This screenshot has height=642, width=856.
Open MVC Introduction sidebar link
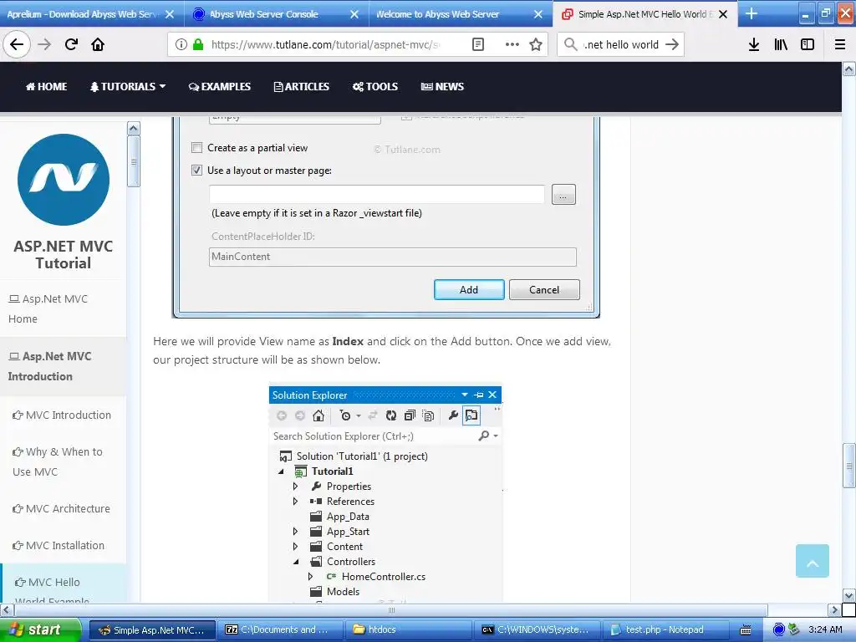point(62,415)
